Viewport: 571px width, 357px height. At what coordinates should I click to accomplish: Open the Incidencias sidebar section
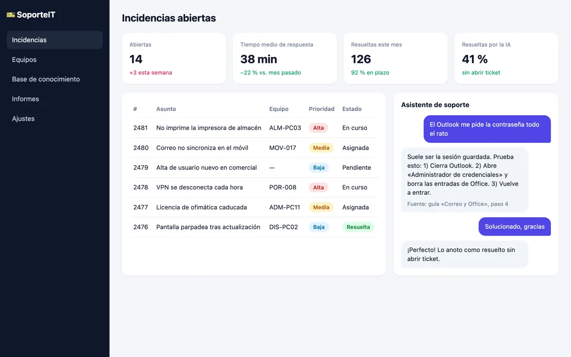pos(55,40)
